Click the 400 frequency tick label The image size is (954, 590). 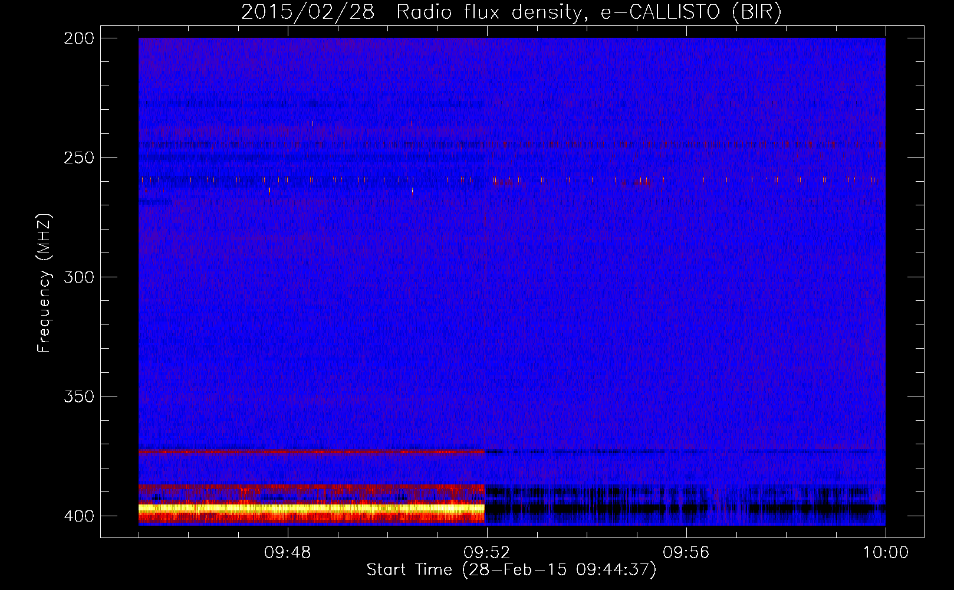[x=79, y=516]
